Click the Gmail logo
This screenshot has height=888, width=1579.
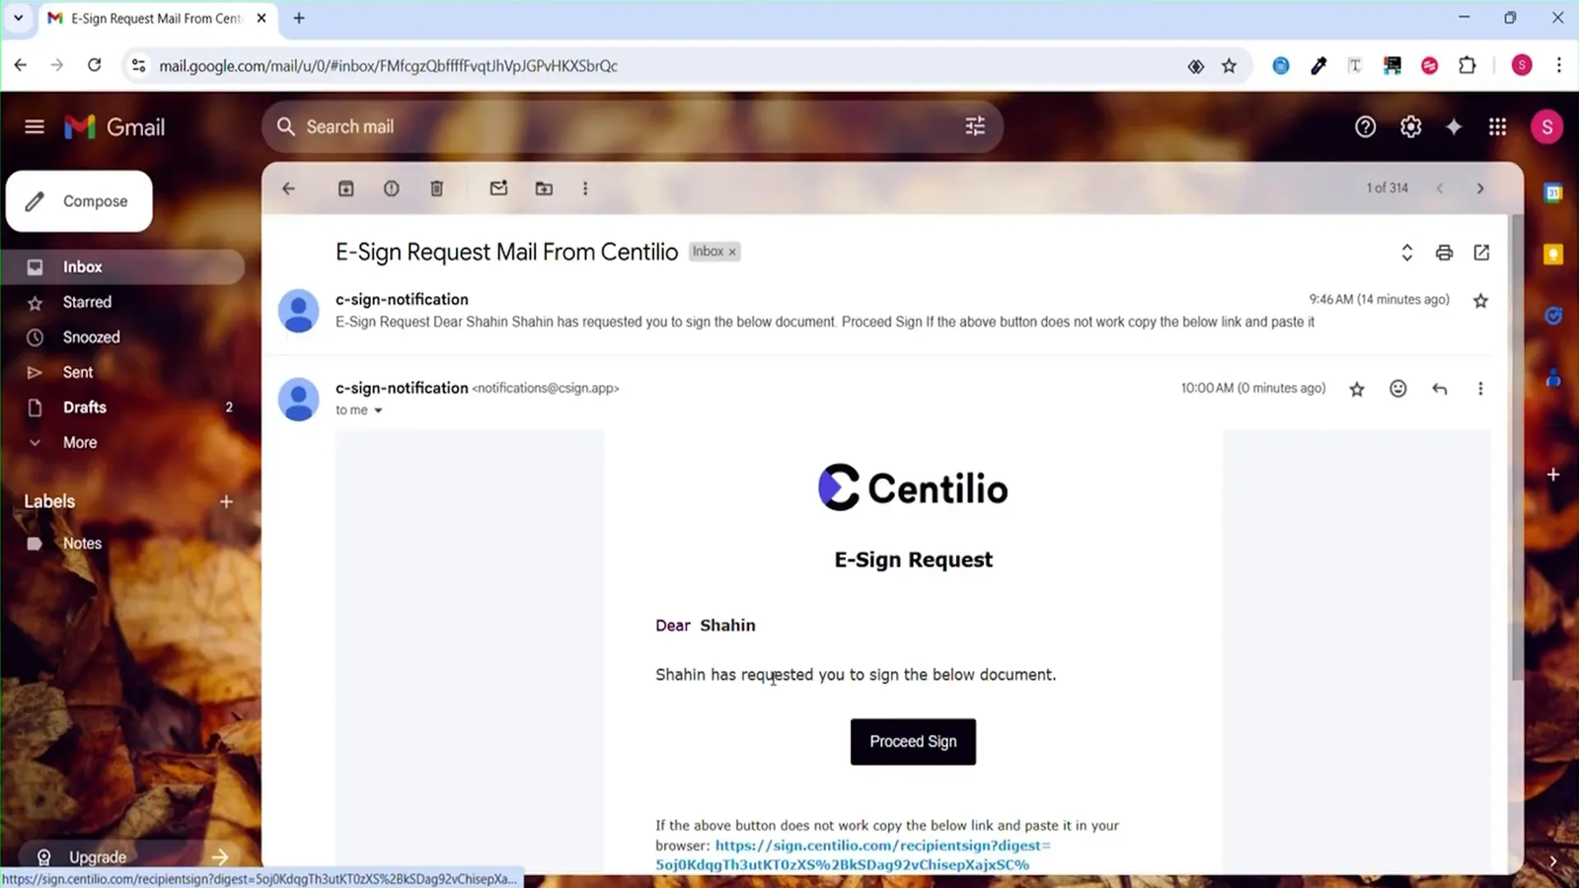coord(114,127)
